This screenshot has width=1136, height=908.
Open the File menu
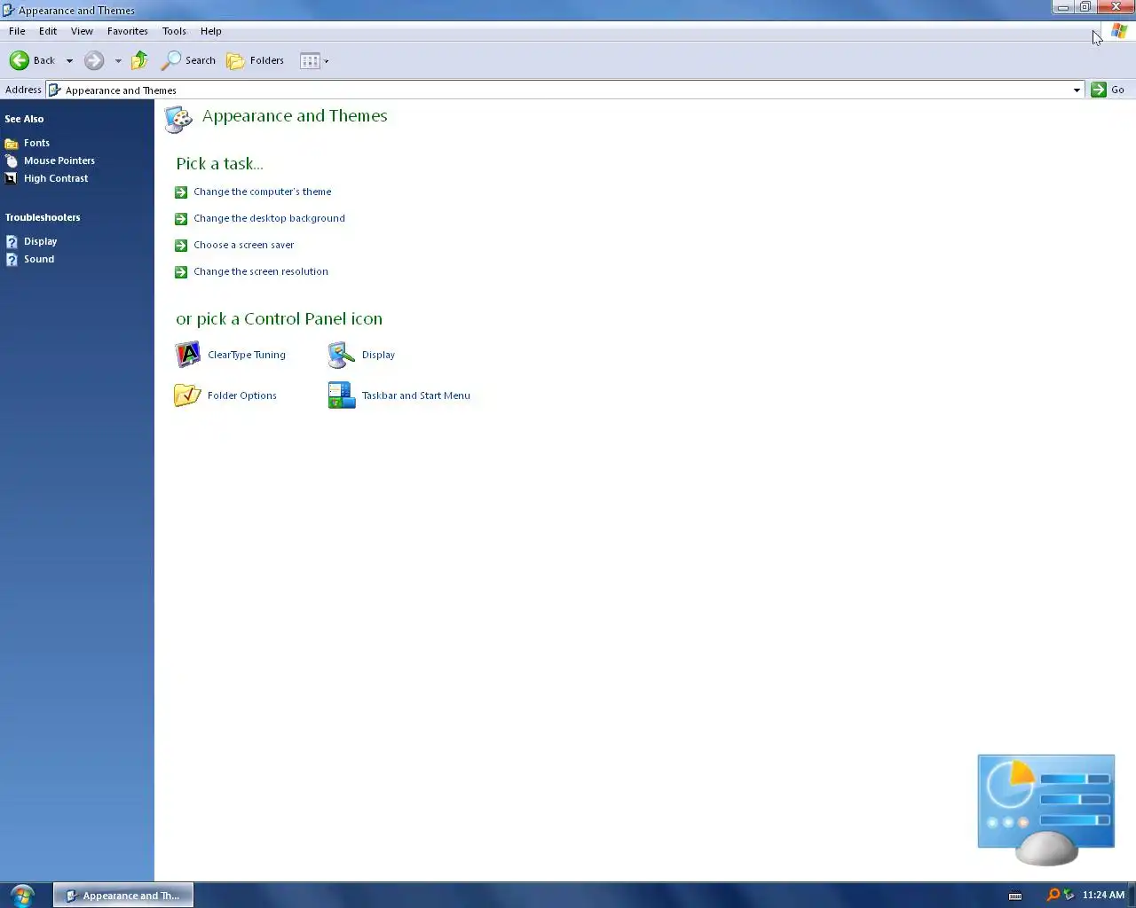tap(17, 31)
